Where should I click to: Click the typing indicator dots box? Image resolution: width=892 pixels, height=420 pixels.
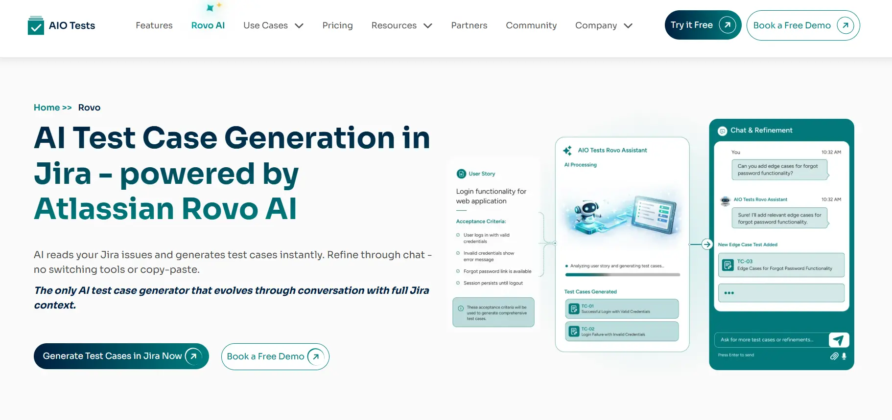coord(781,293)
